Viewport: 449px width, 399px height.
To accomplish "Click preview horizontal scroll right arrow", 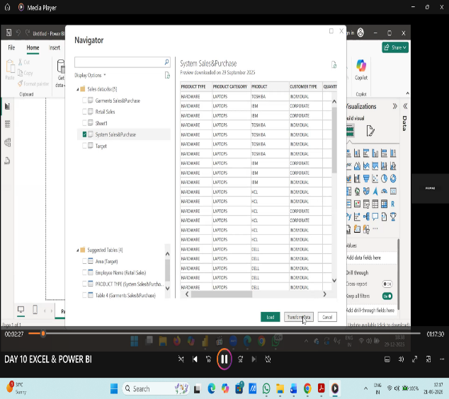I will coord(324,294).
